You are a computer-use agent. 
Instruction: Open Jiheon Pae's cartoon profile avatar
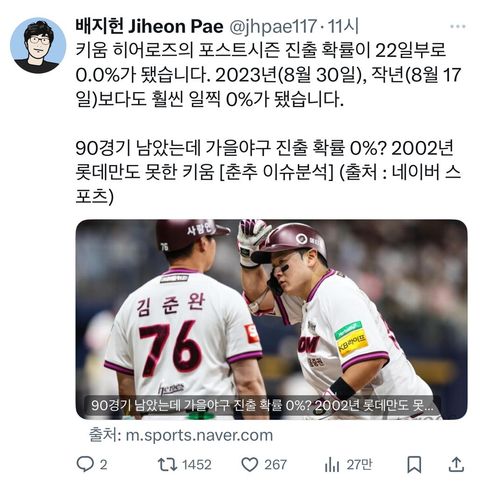pos(38,45)
